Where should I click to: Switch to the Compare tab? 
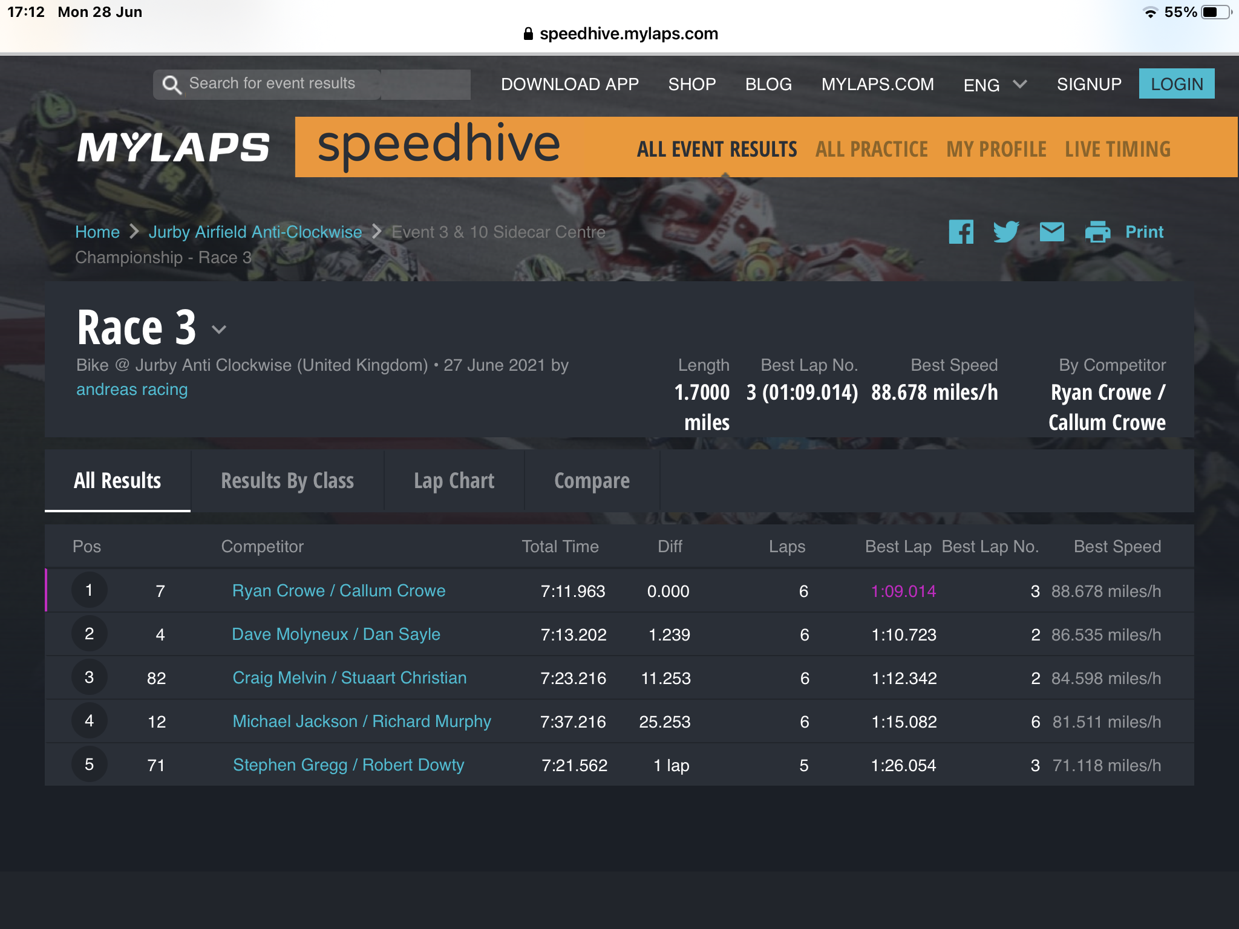coord(592,481)
